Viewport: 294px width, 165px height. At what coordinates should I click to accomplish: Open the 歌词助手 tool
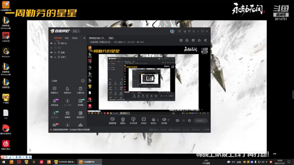(80, 114)
